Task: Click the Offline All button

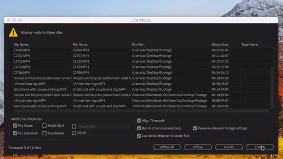Action: click(x=167, y=147)
